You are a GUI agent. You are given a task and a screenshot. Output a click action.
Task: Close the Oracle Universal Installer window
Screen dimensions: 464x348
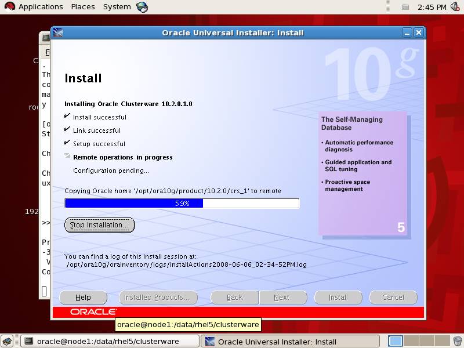pos(418,32)
